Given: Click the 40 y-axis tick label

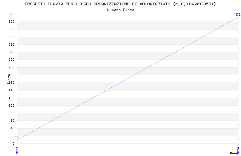Looking at the screenshot, I should (12, 128).
